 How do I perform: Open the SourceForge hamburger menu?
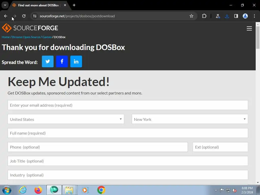point(249,28)
